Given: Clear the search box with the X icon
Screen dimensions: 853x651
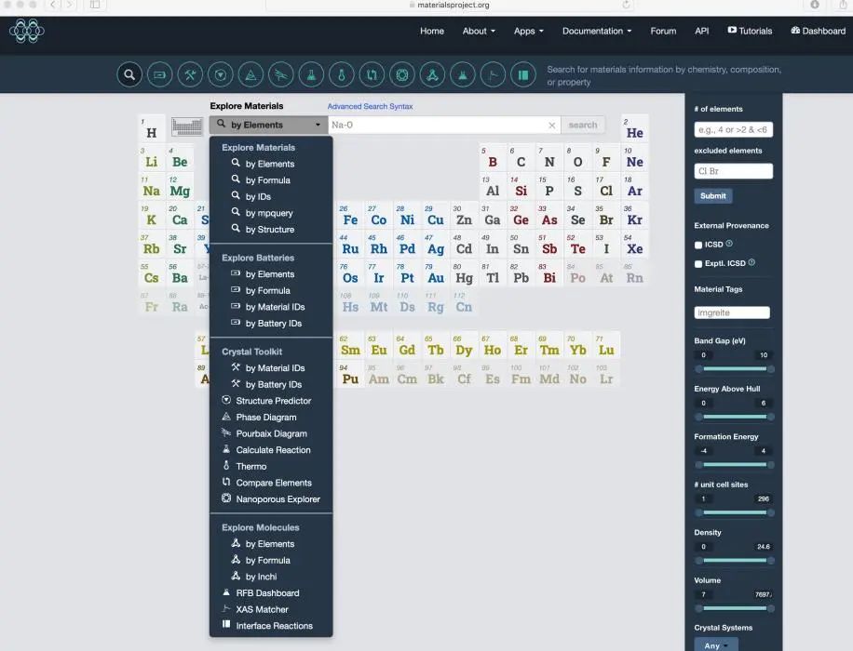Looking at the screenshot, I should click(551, 126).
